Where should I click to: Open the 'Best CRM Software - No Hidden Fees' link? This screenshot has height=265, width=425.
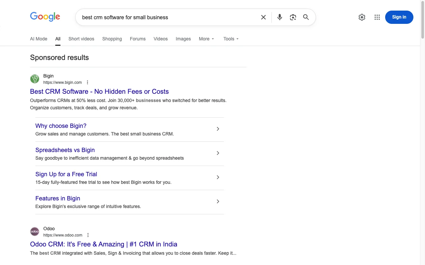coord(99,91)
